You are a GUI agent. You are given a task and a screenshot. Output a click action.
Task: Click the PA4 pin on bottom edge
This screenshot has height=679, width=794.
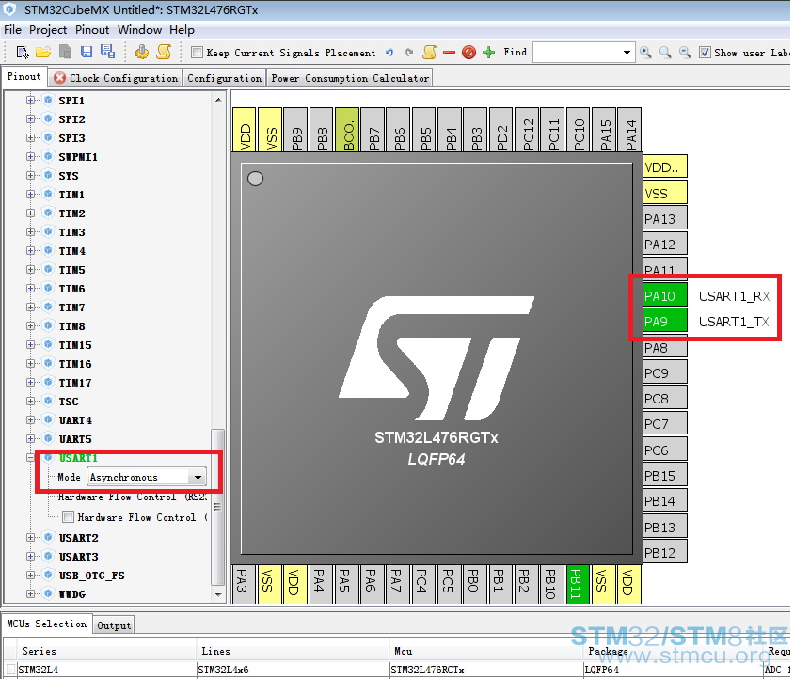point(321,584)
